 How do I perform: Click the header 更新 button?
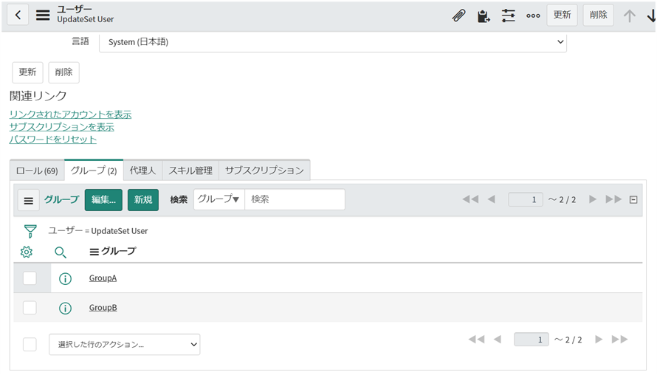[x=562, y=15]
